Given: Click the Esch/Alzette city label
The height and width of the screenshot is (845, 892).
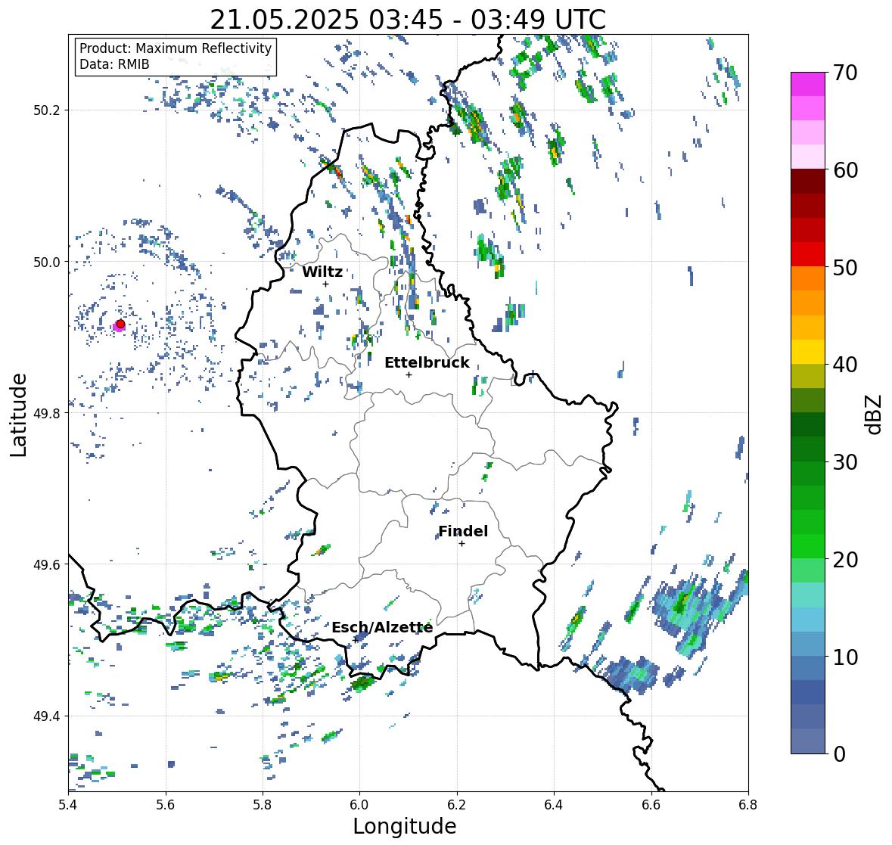Looking at the screenshot, I should pyautogui.click(x=382, y=627).
